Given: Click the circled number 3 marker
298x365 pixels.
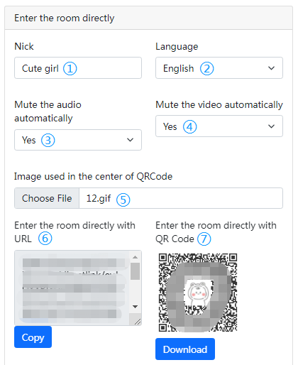Looking at the screenshot, I should (48, 140).
